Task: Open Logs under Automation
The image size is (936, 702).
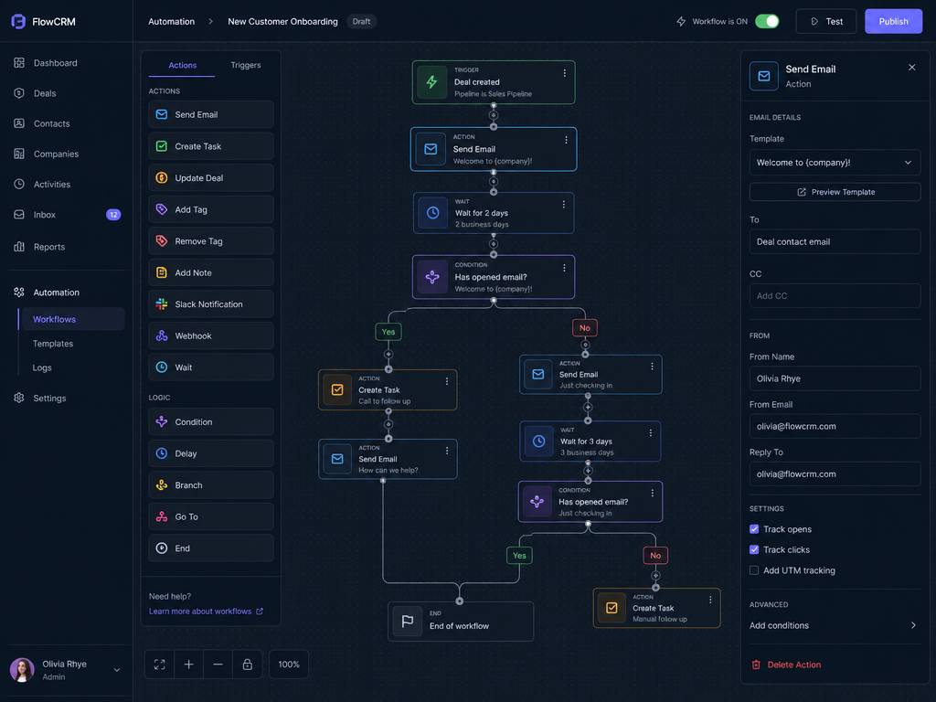Action: [42, 367]
